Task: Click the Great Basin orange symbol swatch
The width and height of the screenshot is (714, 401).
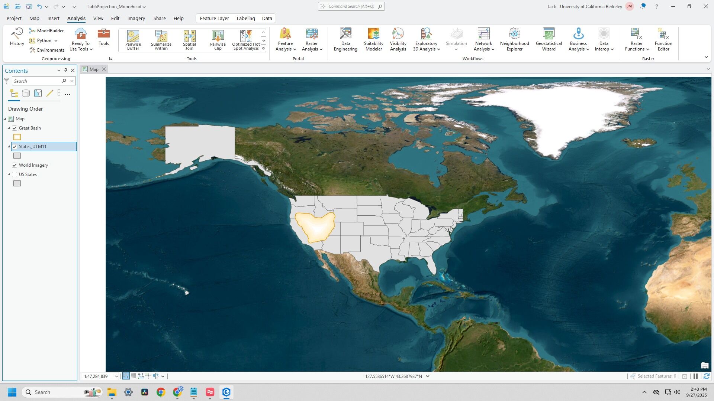Action: 17,137
